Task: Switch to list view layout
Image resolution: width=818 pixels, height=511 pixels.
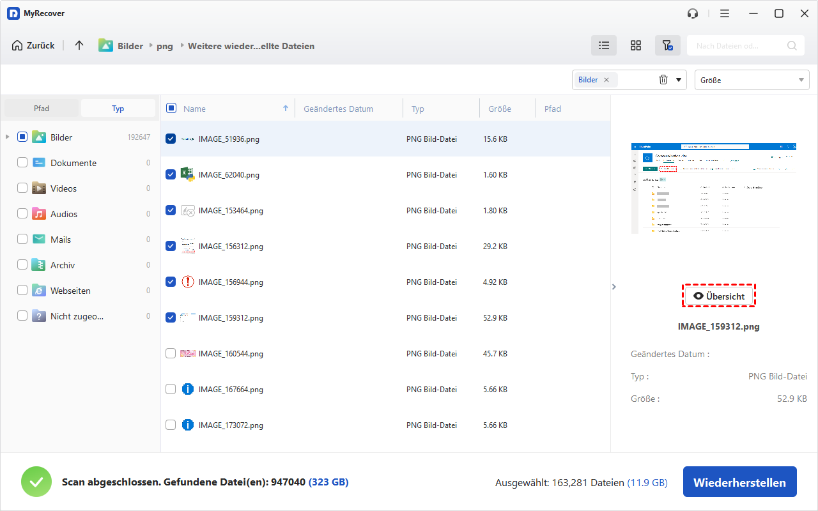Action: click(x=603, y=45)
